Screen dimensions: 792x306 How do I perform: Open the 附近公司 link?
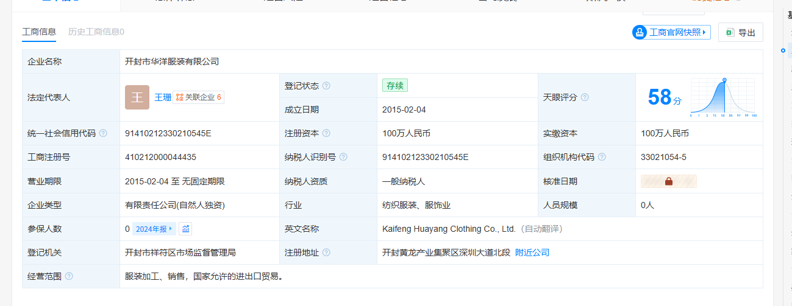(x=532, y=252)
